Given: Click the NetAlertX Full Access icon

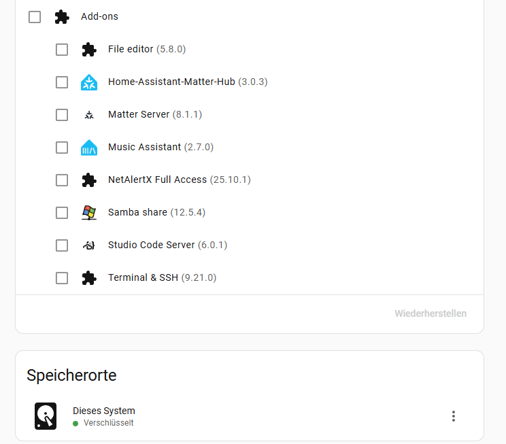Looking at the screenshot, I should pos(89,180).
